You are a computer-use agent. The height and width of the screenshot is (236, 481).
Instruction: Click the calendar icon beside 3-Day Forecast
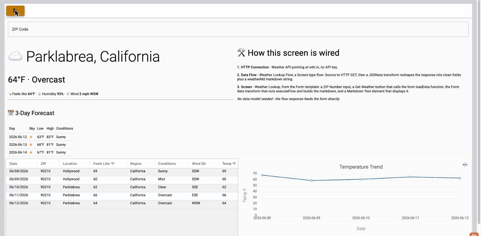click(x=11, y=113)
